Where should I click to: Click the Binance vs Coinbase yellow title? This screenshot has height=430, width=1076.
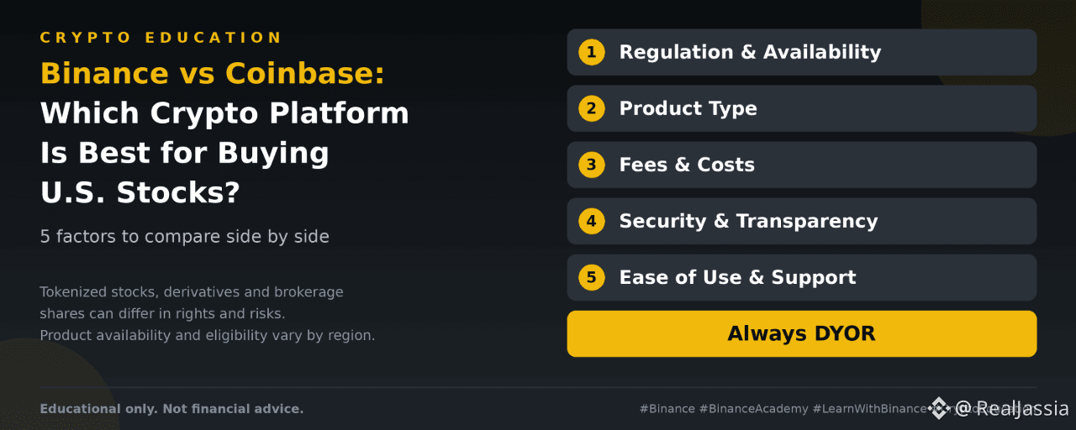point(213,73)
